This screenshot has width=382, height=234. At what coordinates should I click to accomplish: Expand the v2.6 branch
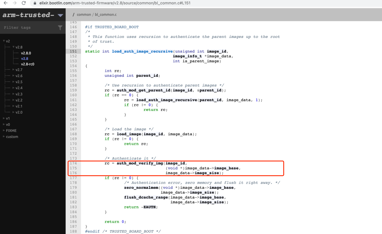coord(14,76)
